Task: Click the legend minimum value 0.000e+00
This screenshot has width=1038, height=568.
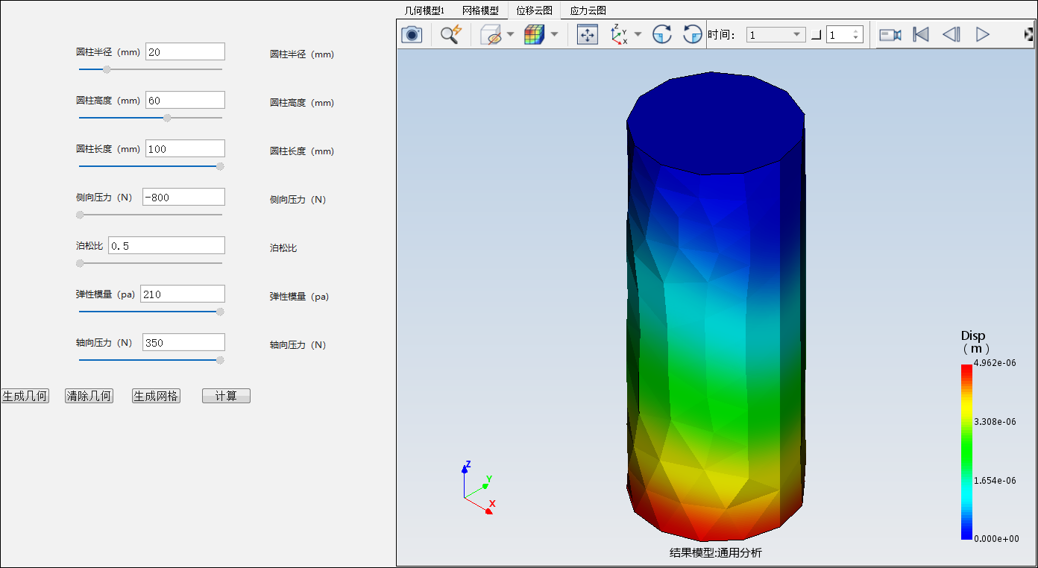Action: tap(996, 538)
